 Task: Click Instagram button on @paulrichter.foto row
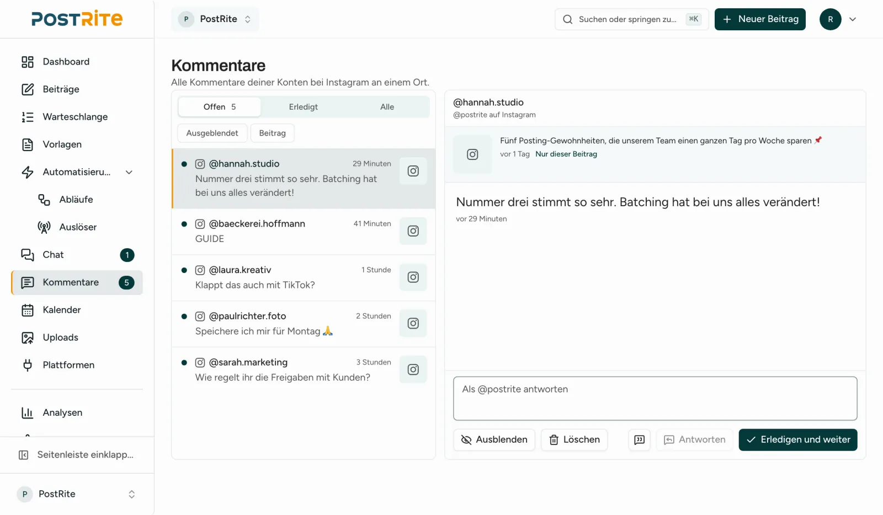[413, 324]
